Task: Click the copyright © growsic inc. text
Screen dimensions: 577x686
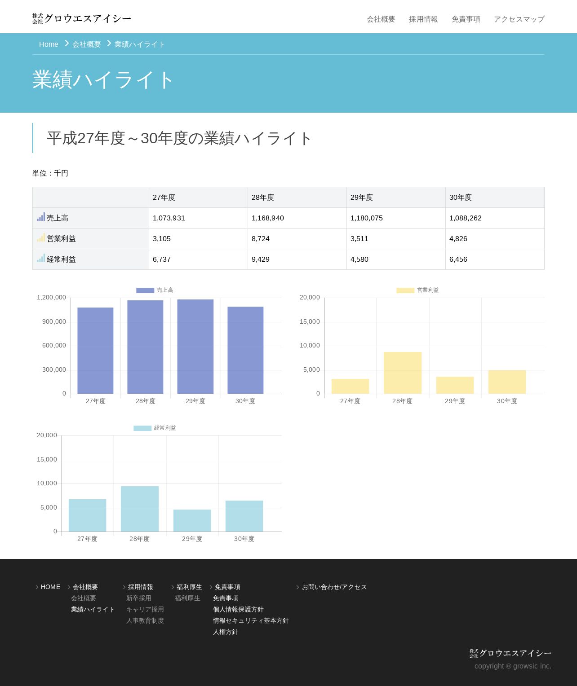Action: 513,666
